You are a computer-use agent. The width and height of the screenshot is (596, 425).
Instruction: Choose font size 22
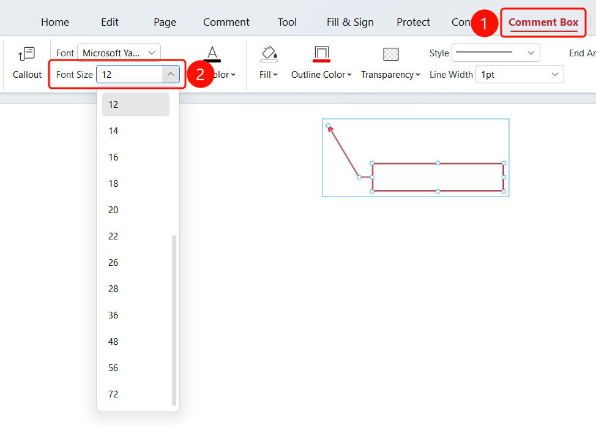point(136,236)
